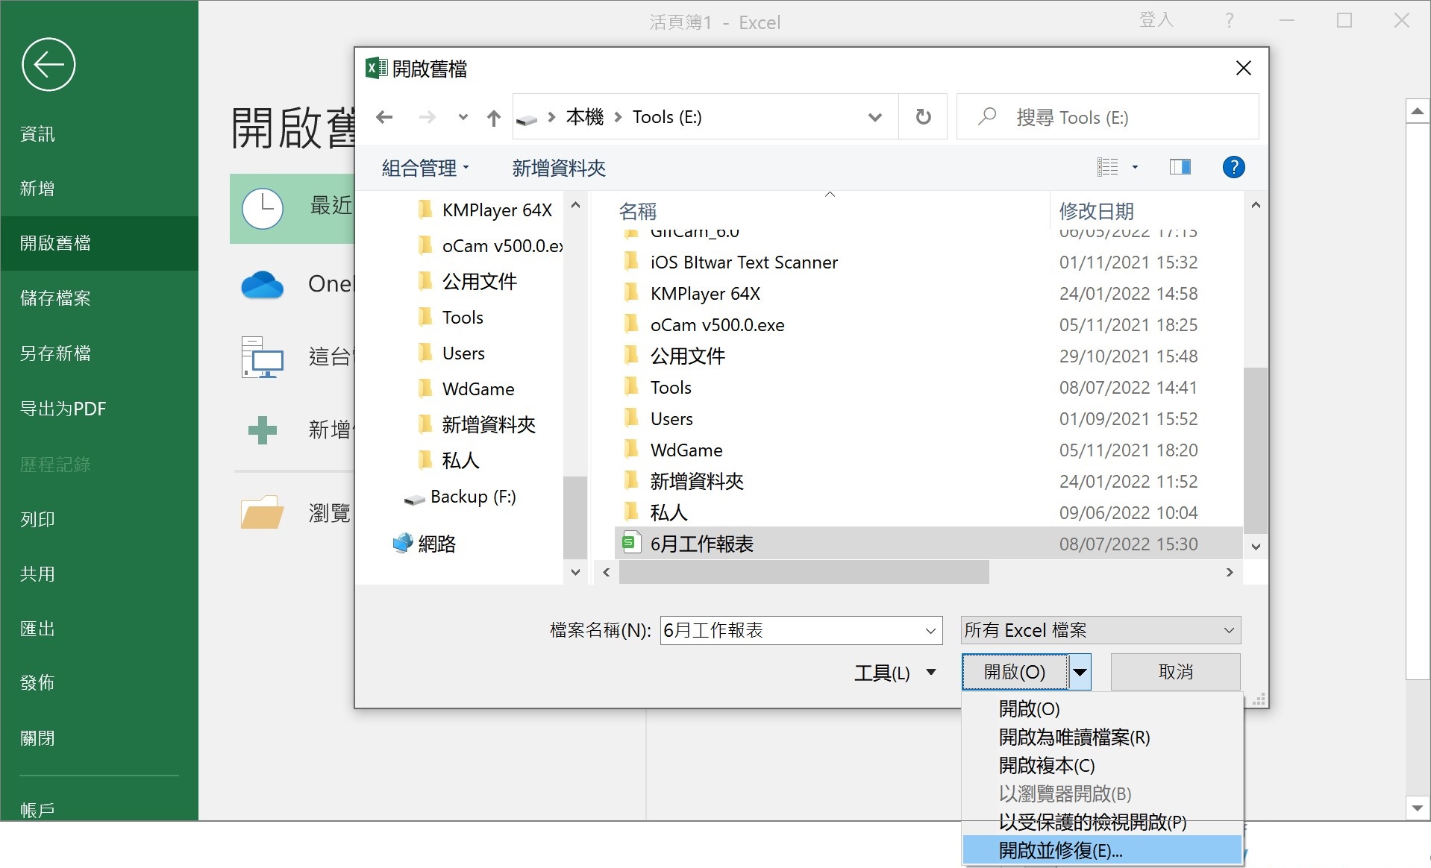Click the search magnifier icon
The height and width of the screenshot is (868, 1431).
click(987, 116)
